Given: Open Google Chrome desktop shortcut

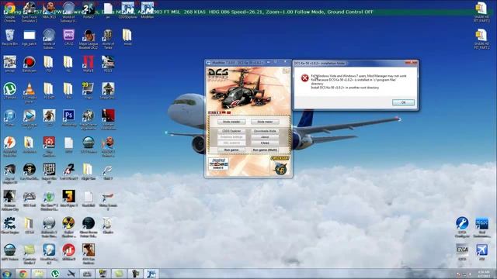Looking at the screenshot, I should (9, 12).
